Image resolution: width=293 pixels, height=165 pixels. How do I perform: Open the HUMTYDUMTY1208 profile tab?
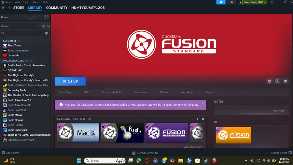[x=88, y=8]
